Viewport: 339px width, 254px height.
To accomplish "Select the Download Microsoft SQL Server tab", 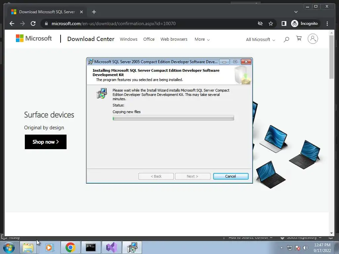I will pos(47,12).
